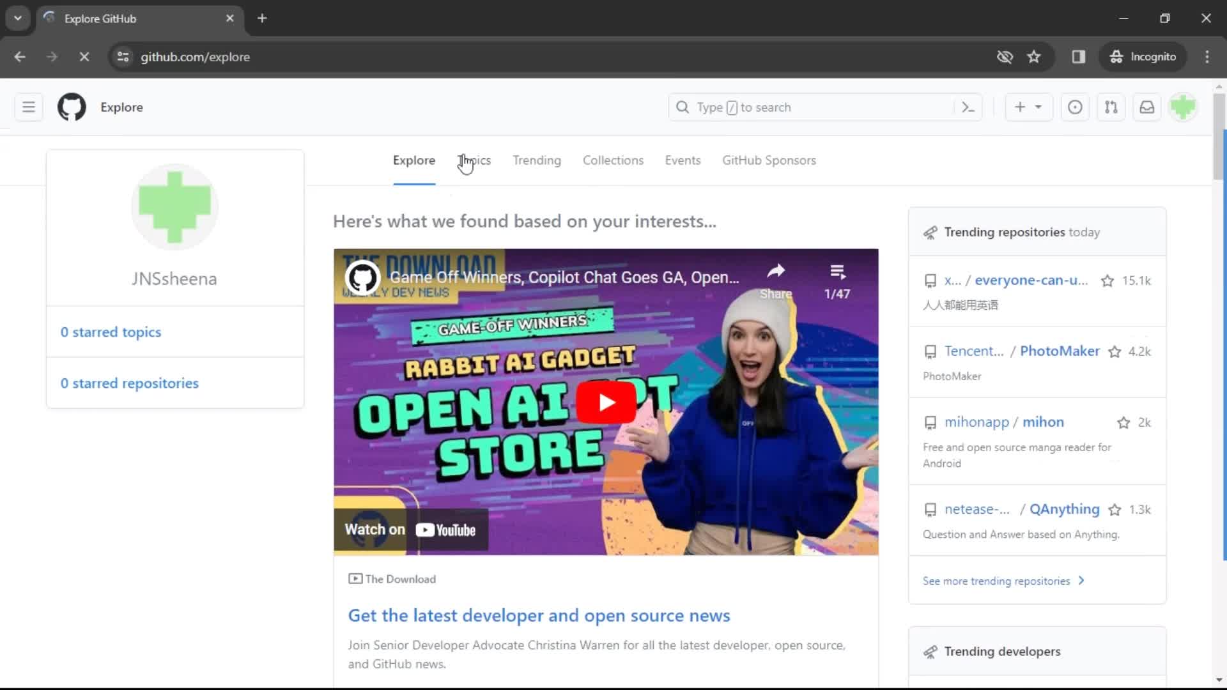Image resolution: width=1227 pixels, height=690 pixels.
Task: Click the notifications bell icon
Action: click(x=1147, y=107)
